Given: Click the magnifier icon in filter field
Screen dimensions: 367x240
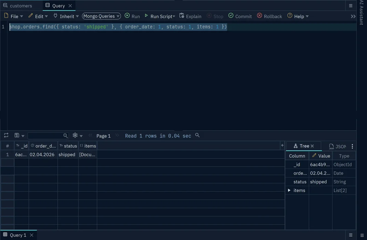Looking at the screenshot, I should click(65, 136).
